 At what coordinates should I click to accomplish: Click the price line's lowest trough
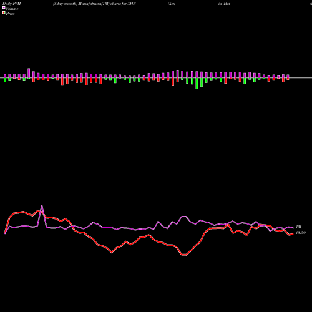[183, 255]
